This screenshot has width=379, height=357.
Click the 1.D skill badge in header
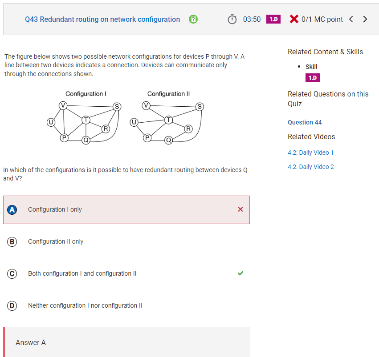273,19
